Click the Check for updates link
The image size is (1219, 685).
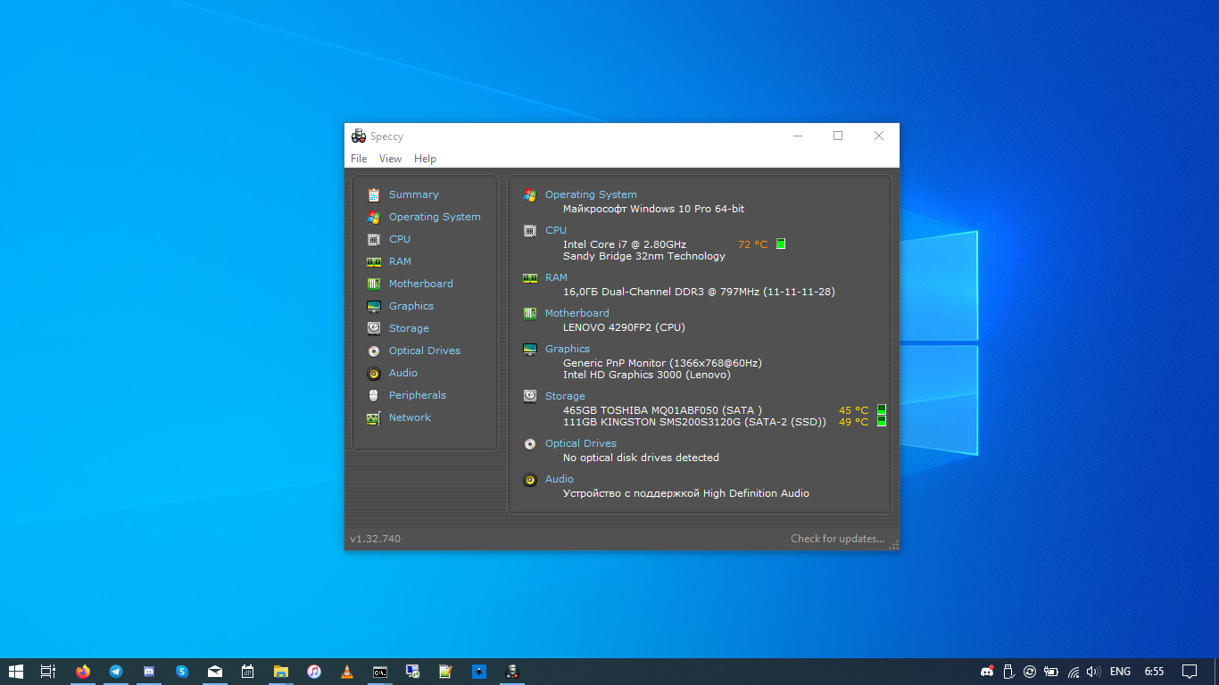coord(837,539)
